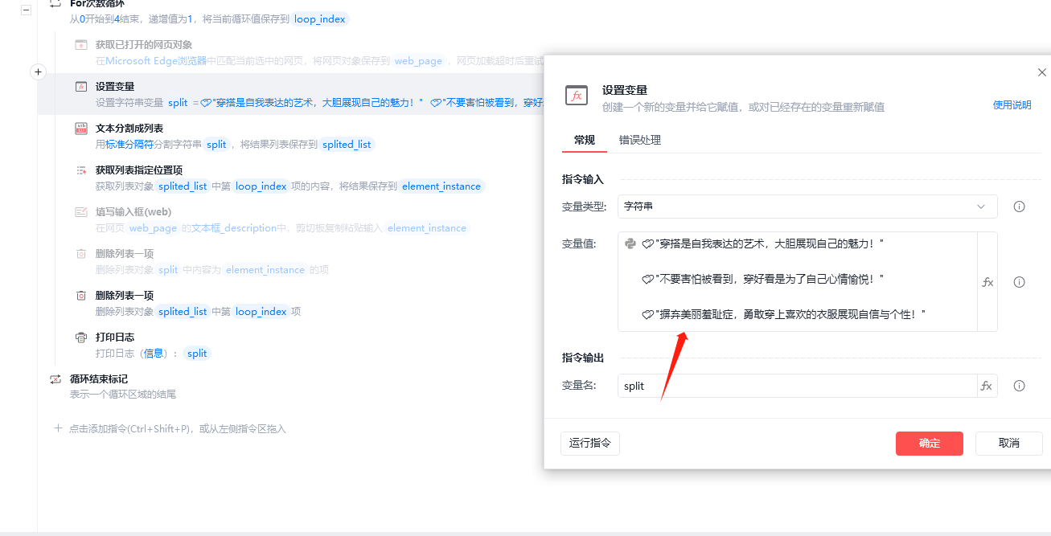Click the fx icon beside 变量名 field
Viewport: 1051px width, 536px height.
987,386
